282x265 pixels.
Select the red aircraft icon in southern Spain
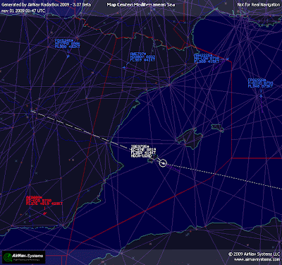click(44, 213)
